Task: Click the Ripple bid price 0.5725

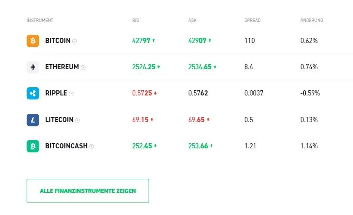Action: coord(141,93)
